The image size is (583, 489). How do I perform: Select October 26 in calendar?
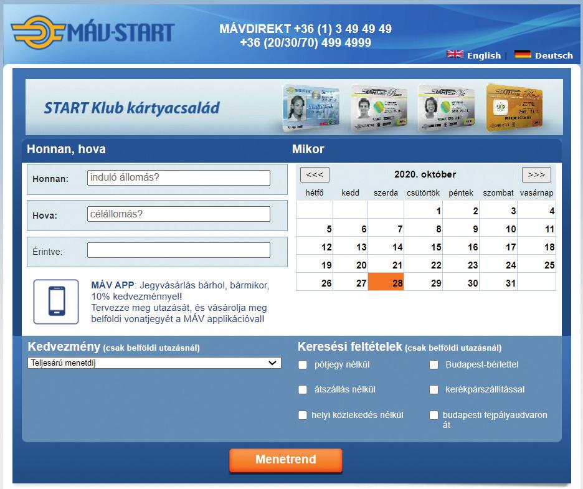coord(315,283)
